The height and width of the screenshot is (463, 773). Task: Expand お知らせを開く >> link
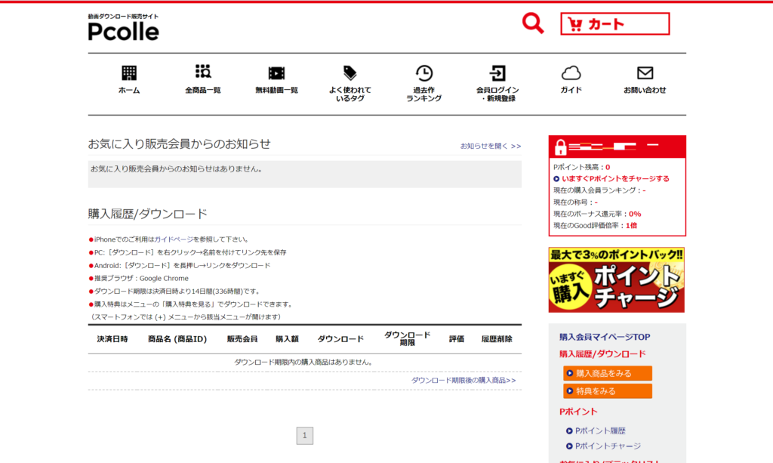pyautogui.click(x=491, y=147)
